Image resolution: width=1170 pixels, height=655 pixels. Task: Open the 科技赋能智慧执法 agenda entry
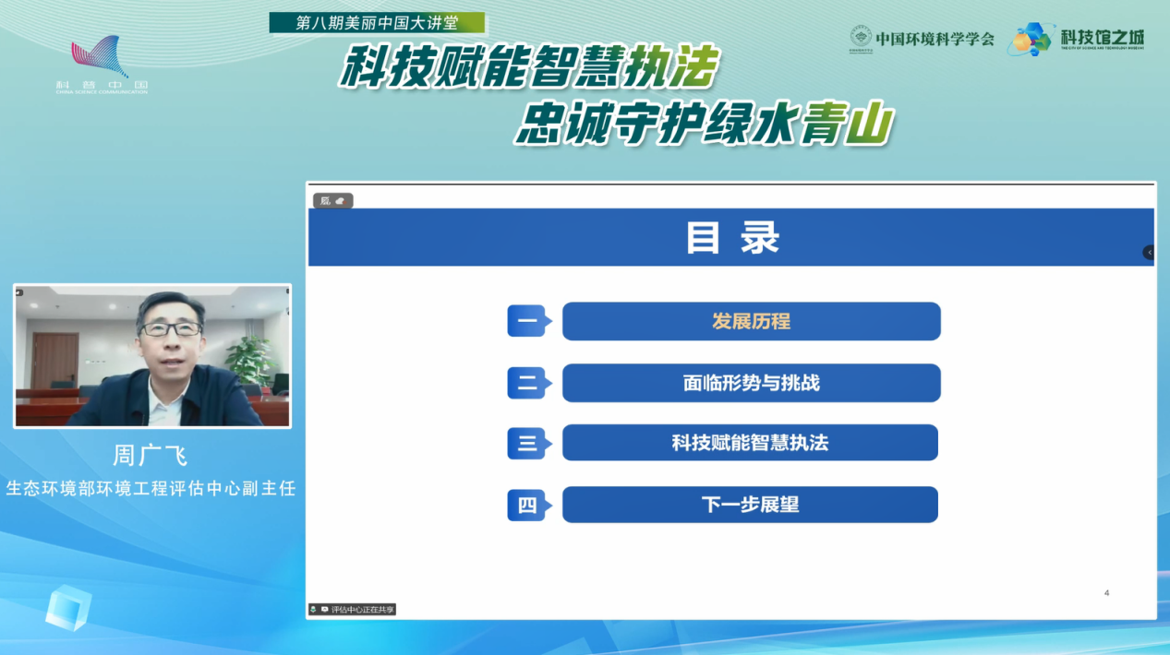(x=750, y=443)
